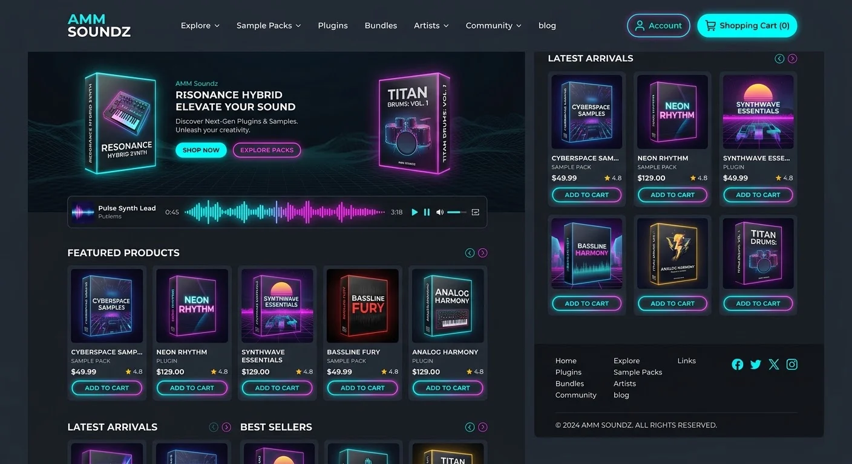Adjust the player volume slider
Image resolution: width=852 pixels, height=464 pixels.
(457, 212)
